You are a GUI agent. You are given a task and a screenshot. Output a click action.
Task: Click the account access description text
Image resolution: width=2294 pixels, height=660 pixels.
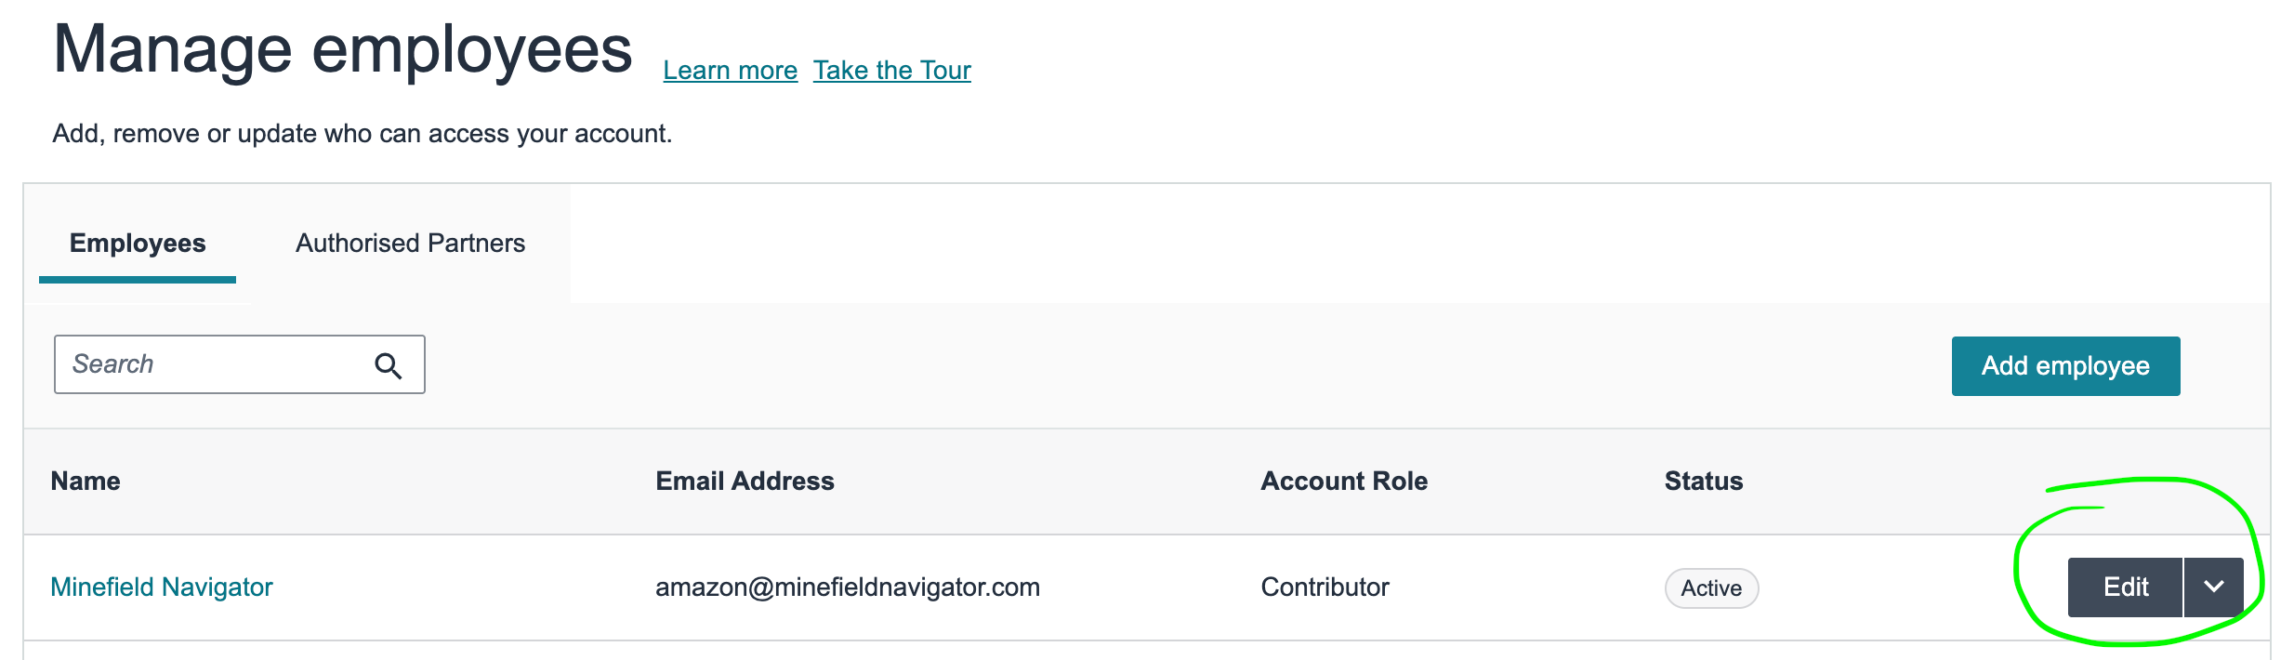pyautogui.click(x=362, y=134)
